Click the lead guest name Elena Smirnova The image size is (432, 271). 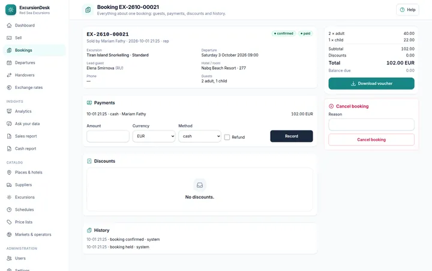[x=100, y=68]
